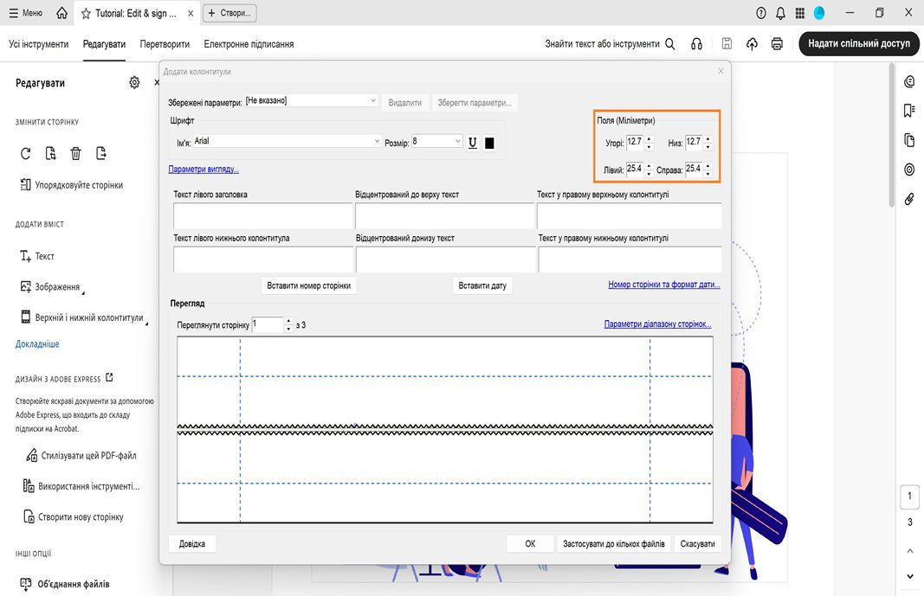Image resolution: width=924 pixels, height=596 pixels.
Task: Decrease the Низ margin stepper
Action: click(708, 146)
